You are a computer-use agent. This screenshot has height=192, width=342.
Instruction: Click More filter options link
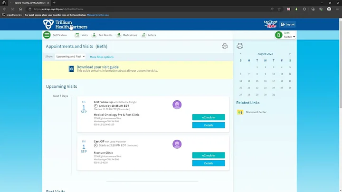pos(102,57)
